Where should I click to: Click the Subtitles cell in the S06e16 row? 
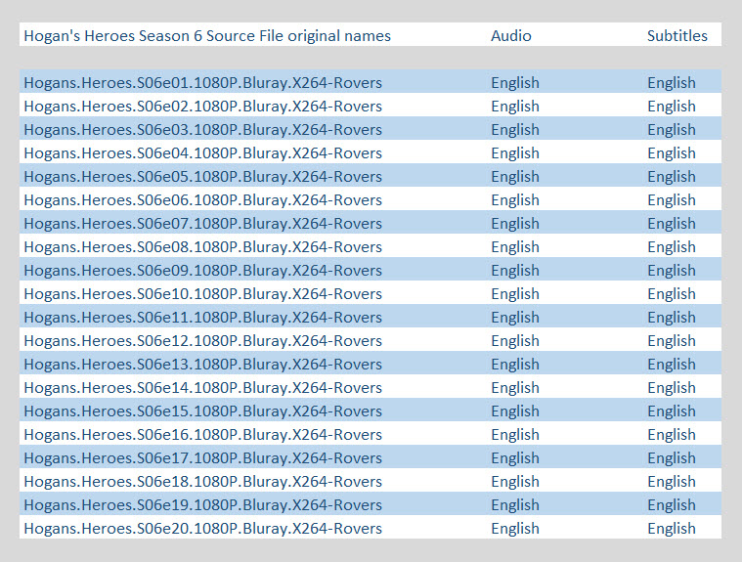672,435
